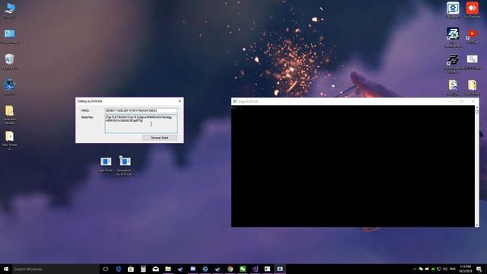Minimize the Login console window
This screenshot has width=487, height=274.
point(450,101)
